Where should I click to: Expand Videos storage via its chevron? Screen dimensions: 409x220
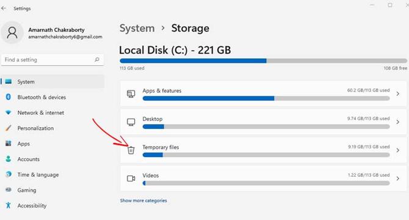click(x=398, y=178)
